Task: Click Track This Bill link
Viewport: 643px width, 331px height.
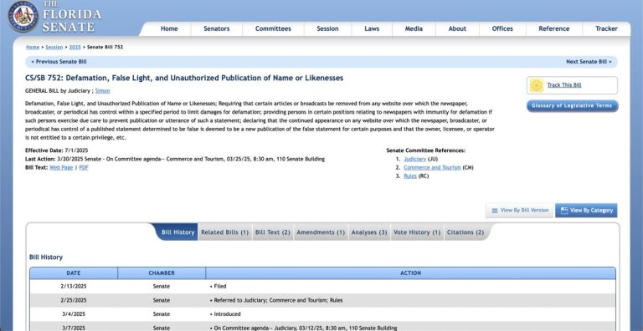Action: pos(563,85)
